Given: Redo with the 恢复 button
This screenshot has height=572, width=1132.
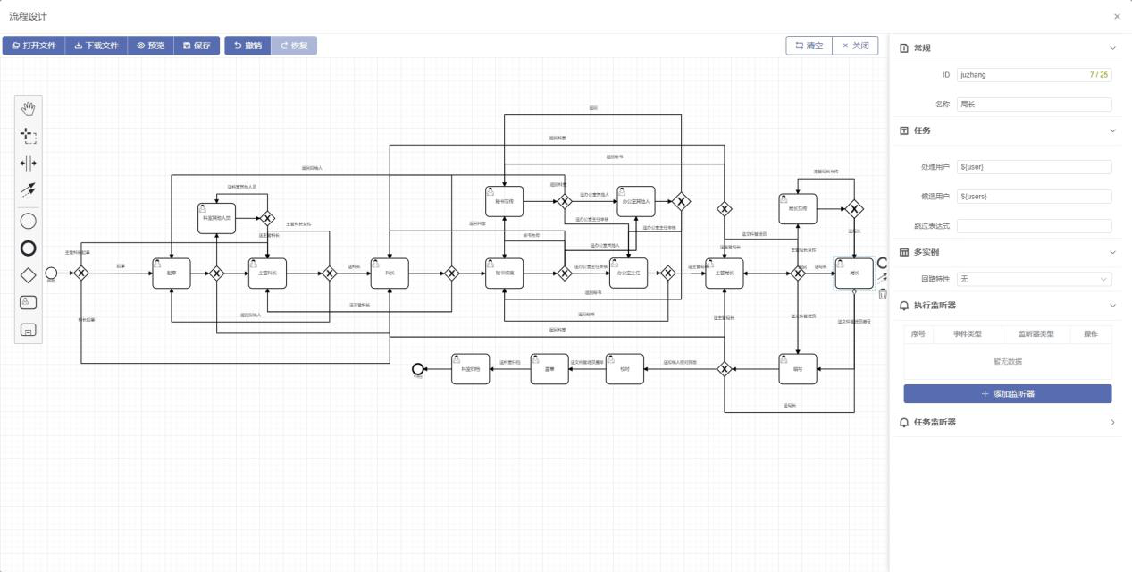Looking at the screenshot, I should pos(294,46).
